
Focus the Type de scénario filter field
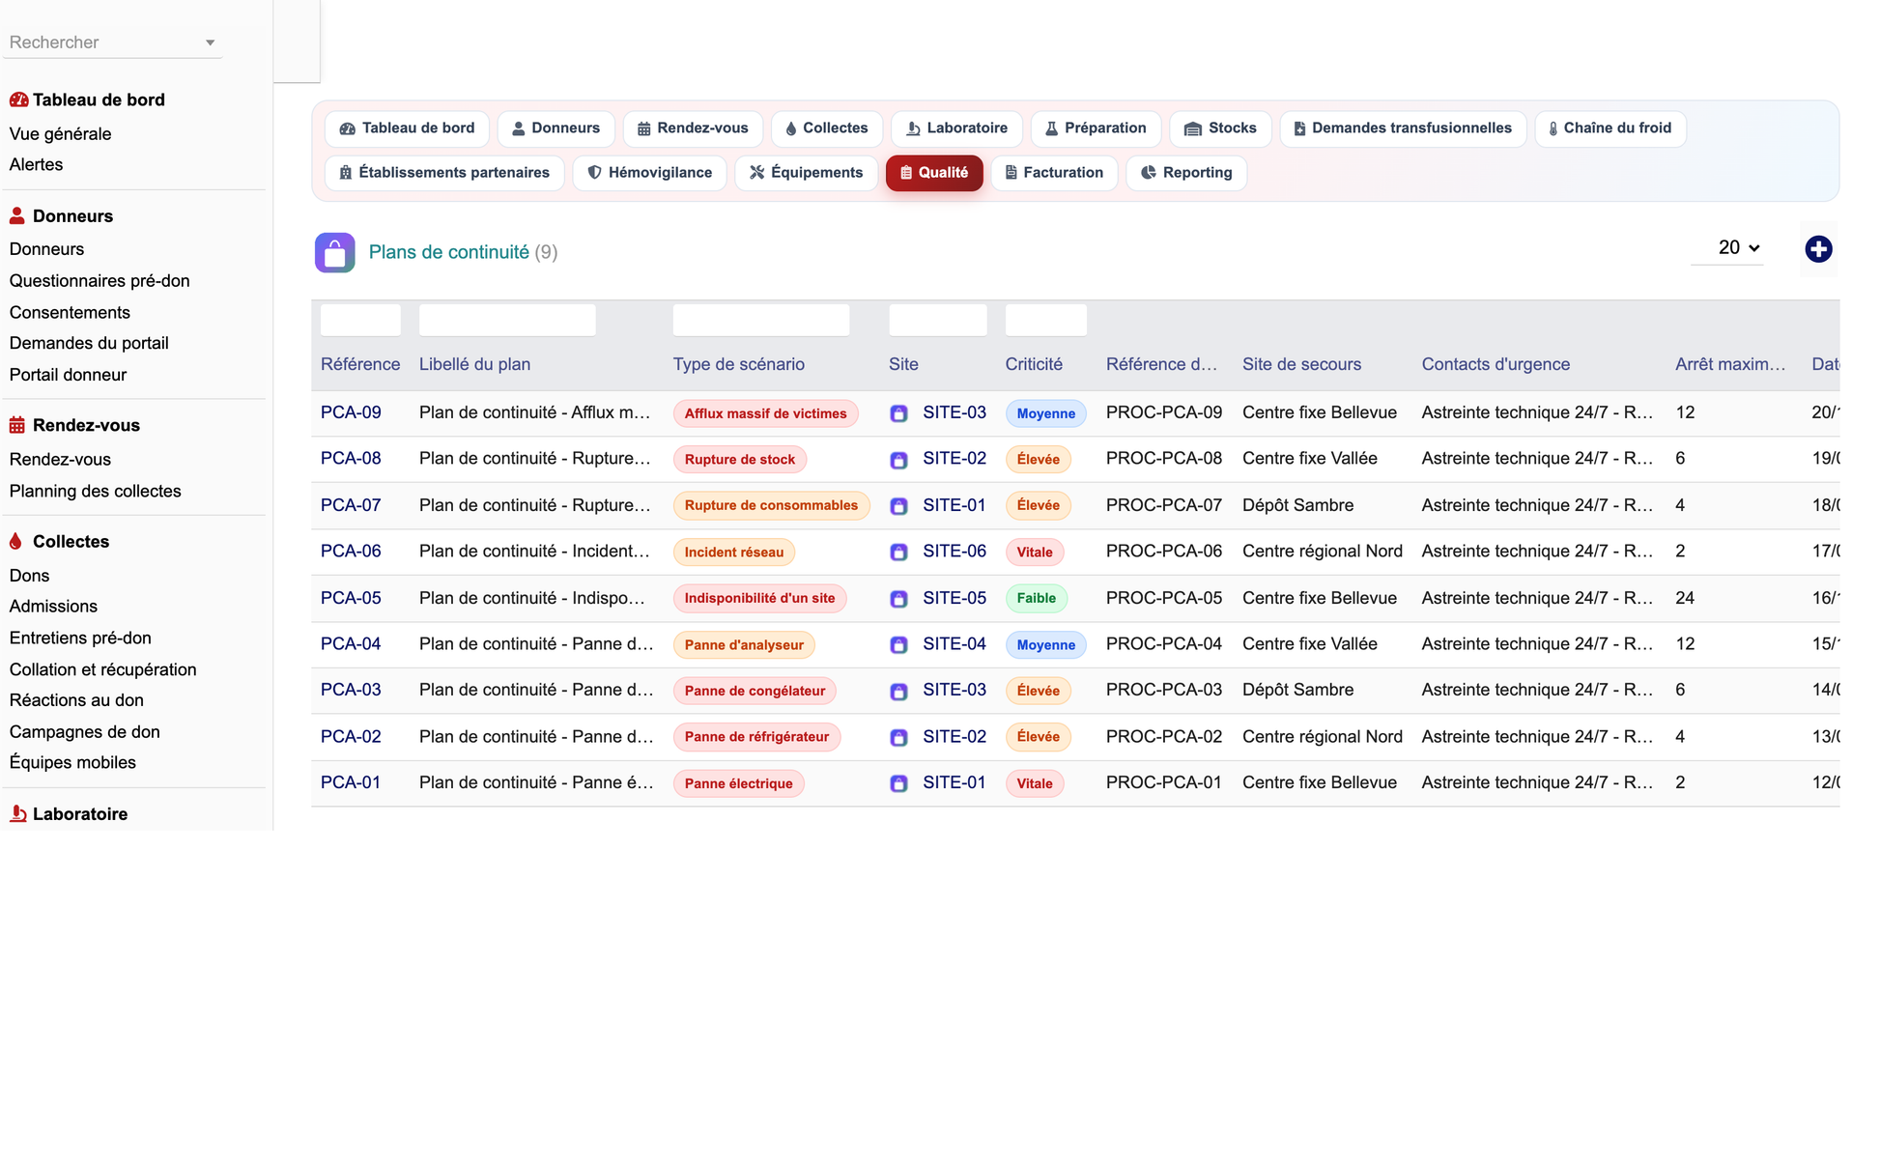[761, 320]
